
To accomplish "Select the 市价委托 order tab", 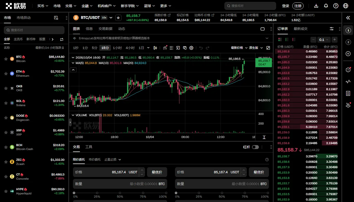I will pyautogui.click(x=94, y=160).
